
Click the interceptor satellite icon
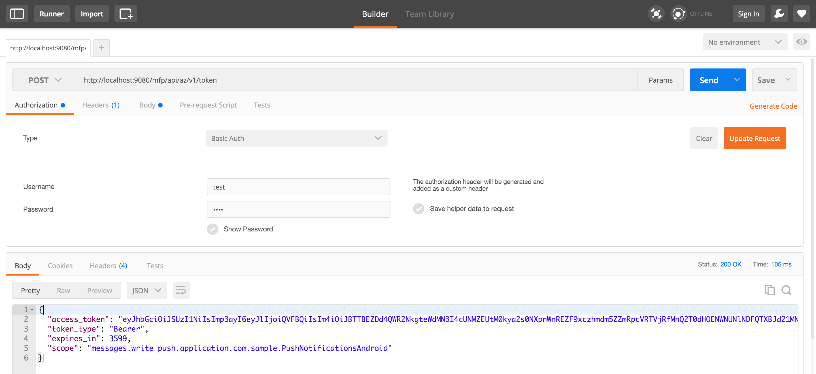coord(656,14)
